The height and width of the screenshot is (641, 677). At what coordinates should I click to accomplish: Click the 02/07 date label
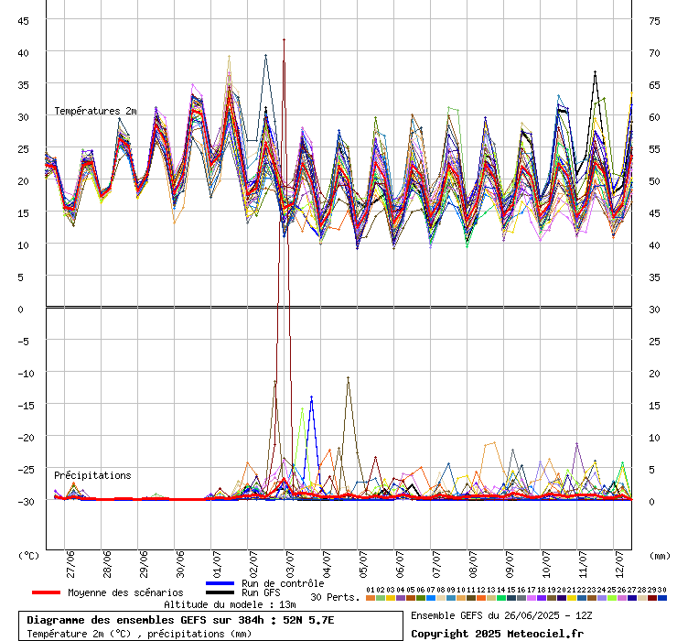click(253, 564)
